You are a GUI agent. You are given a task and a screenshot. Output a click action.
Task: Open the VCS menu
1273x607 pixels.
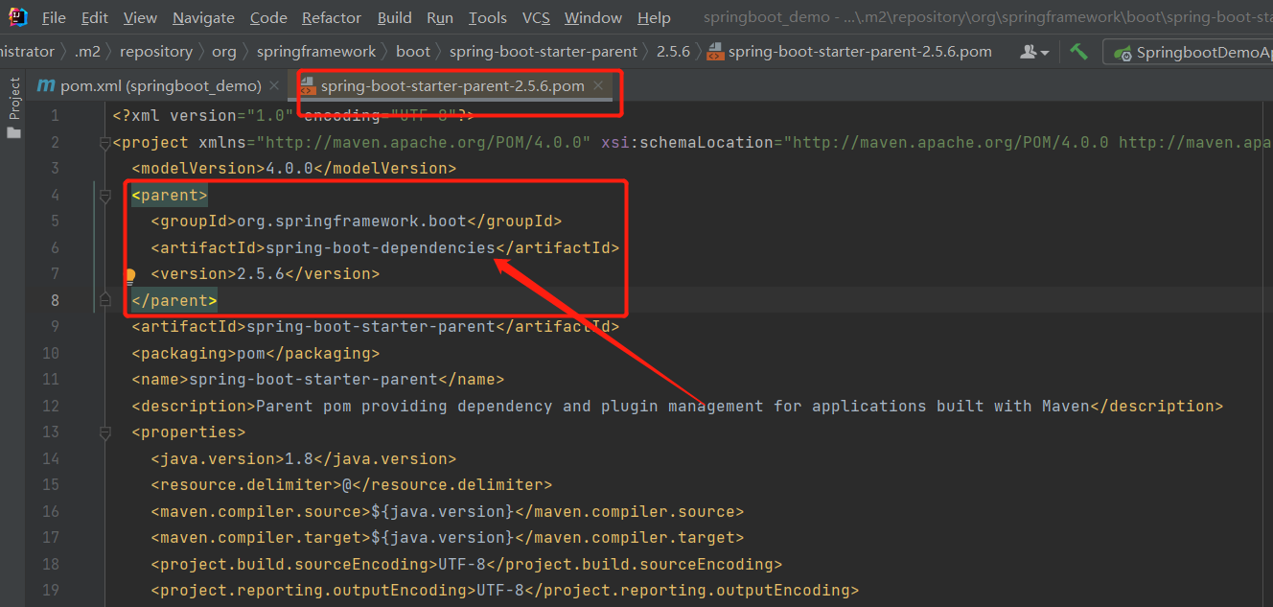[x=536, y=18]
